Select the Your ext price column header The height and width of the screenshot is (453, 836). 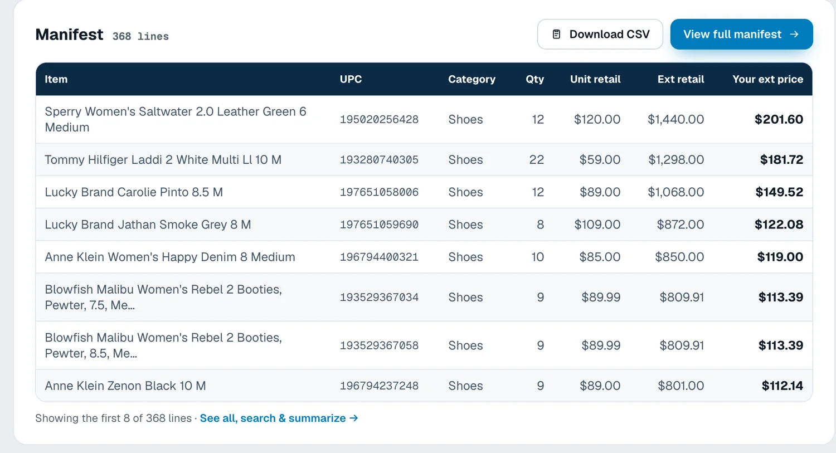pos(767,79)
